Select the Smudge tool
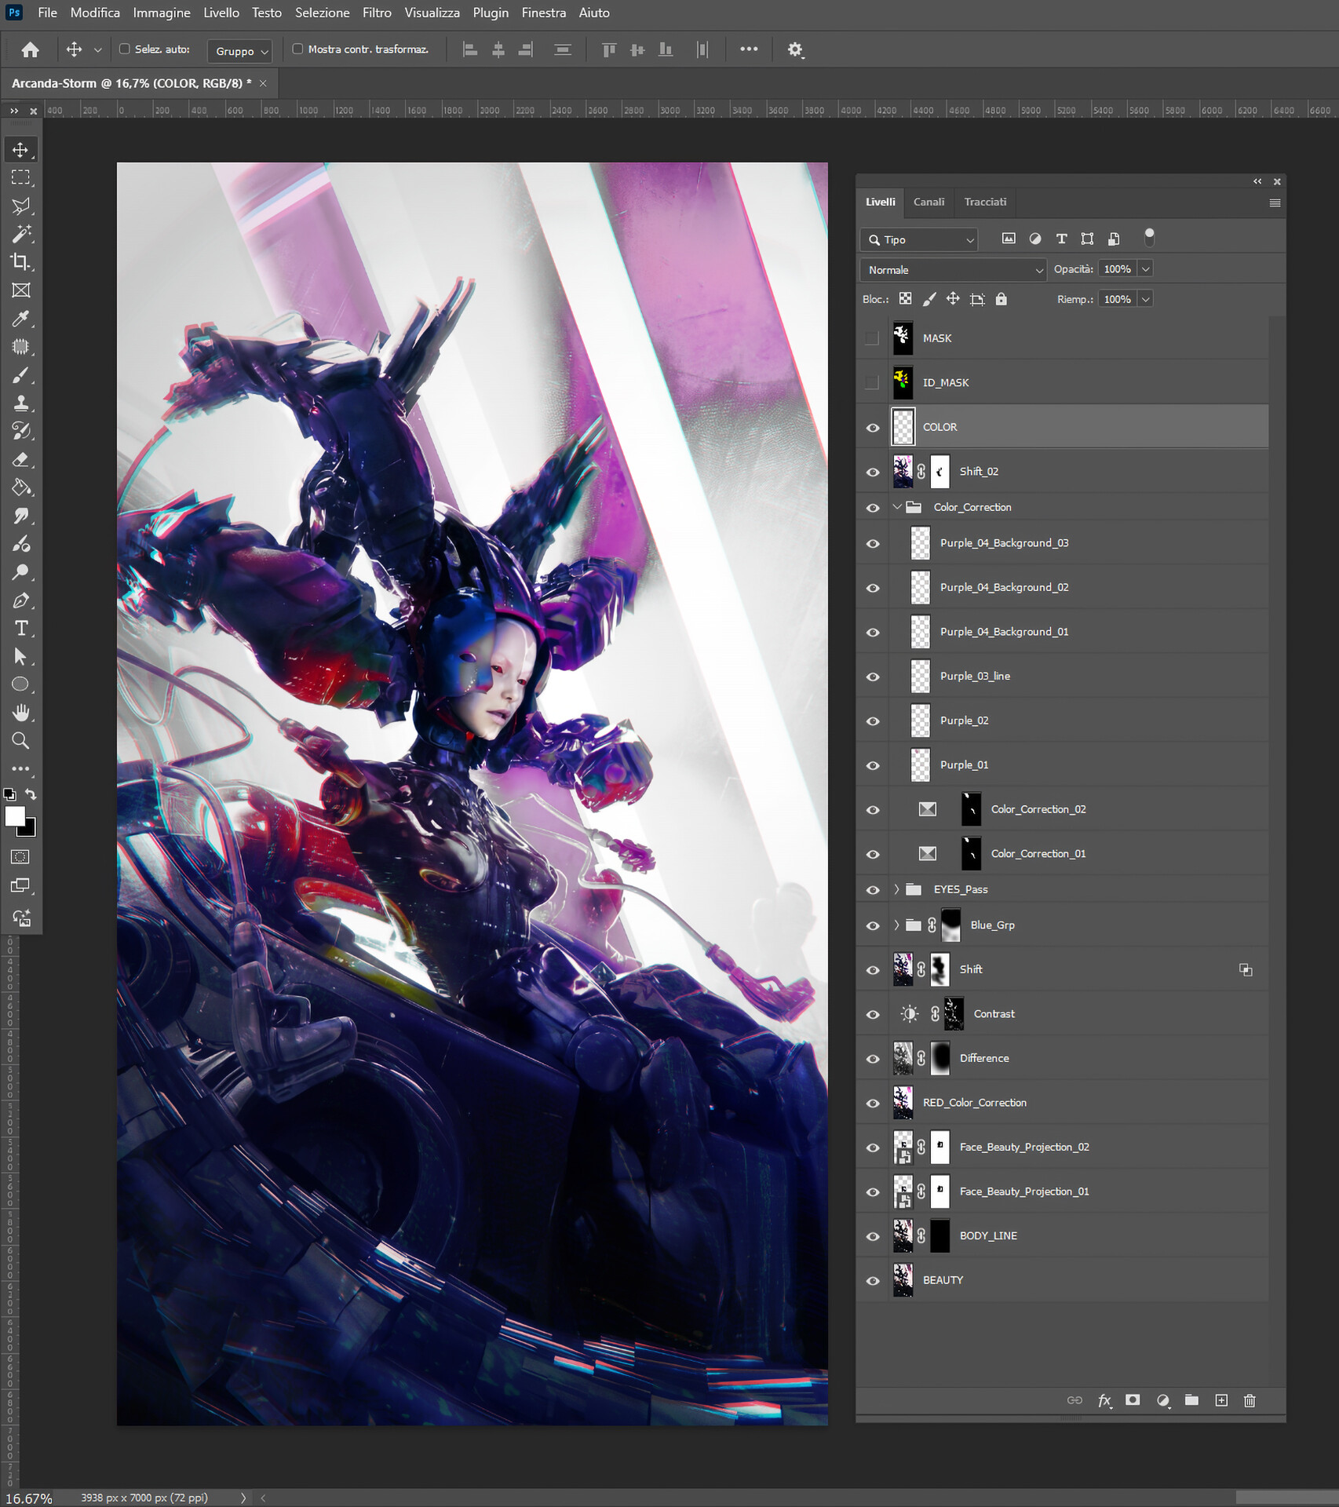 [x=21, y=516]
